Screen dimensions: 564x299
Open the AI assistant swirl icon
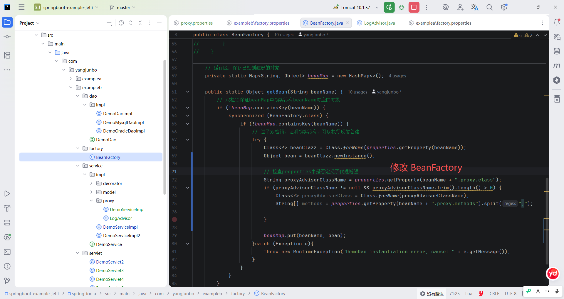tap(446, 7)
